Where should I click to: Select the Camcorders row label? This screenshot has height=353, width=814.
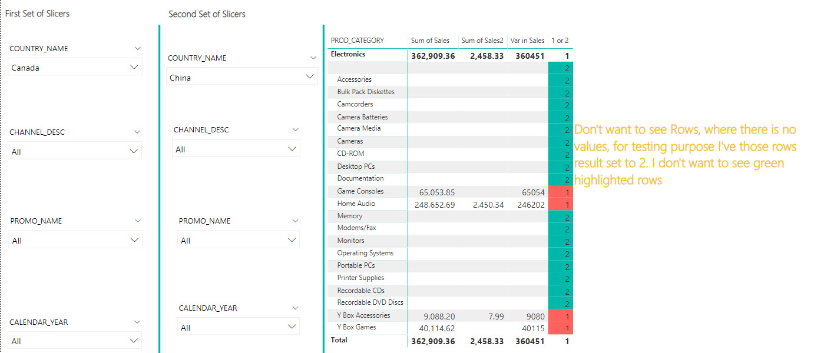355,104
